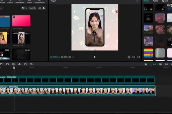Select the pink gradient media thumbnail

click(21, 21)
